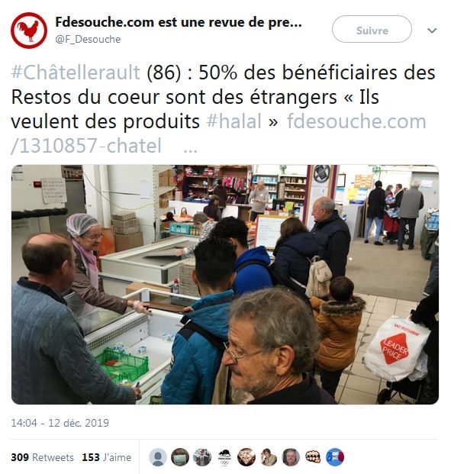The height and width of the screenshot is (474, 451).
Task: Click the red rooster profile avatar
Action: pos(29,31)
